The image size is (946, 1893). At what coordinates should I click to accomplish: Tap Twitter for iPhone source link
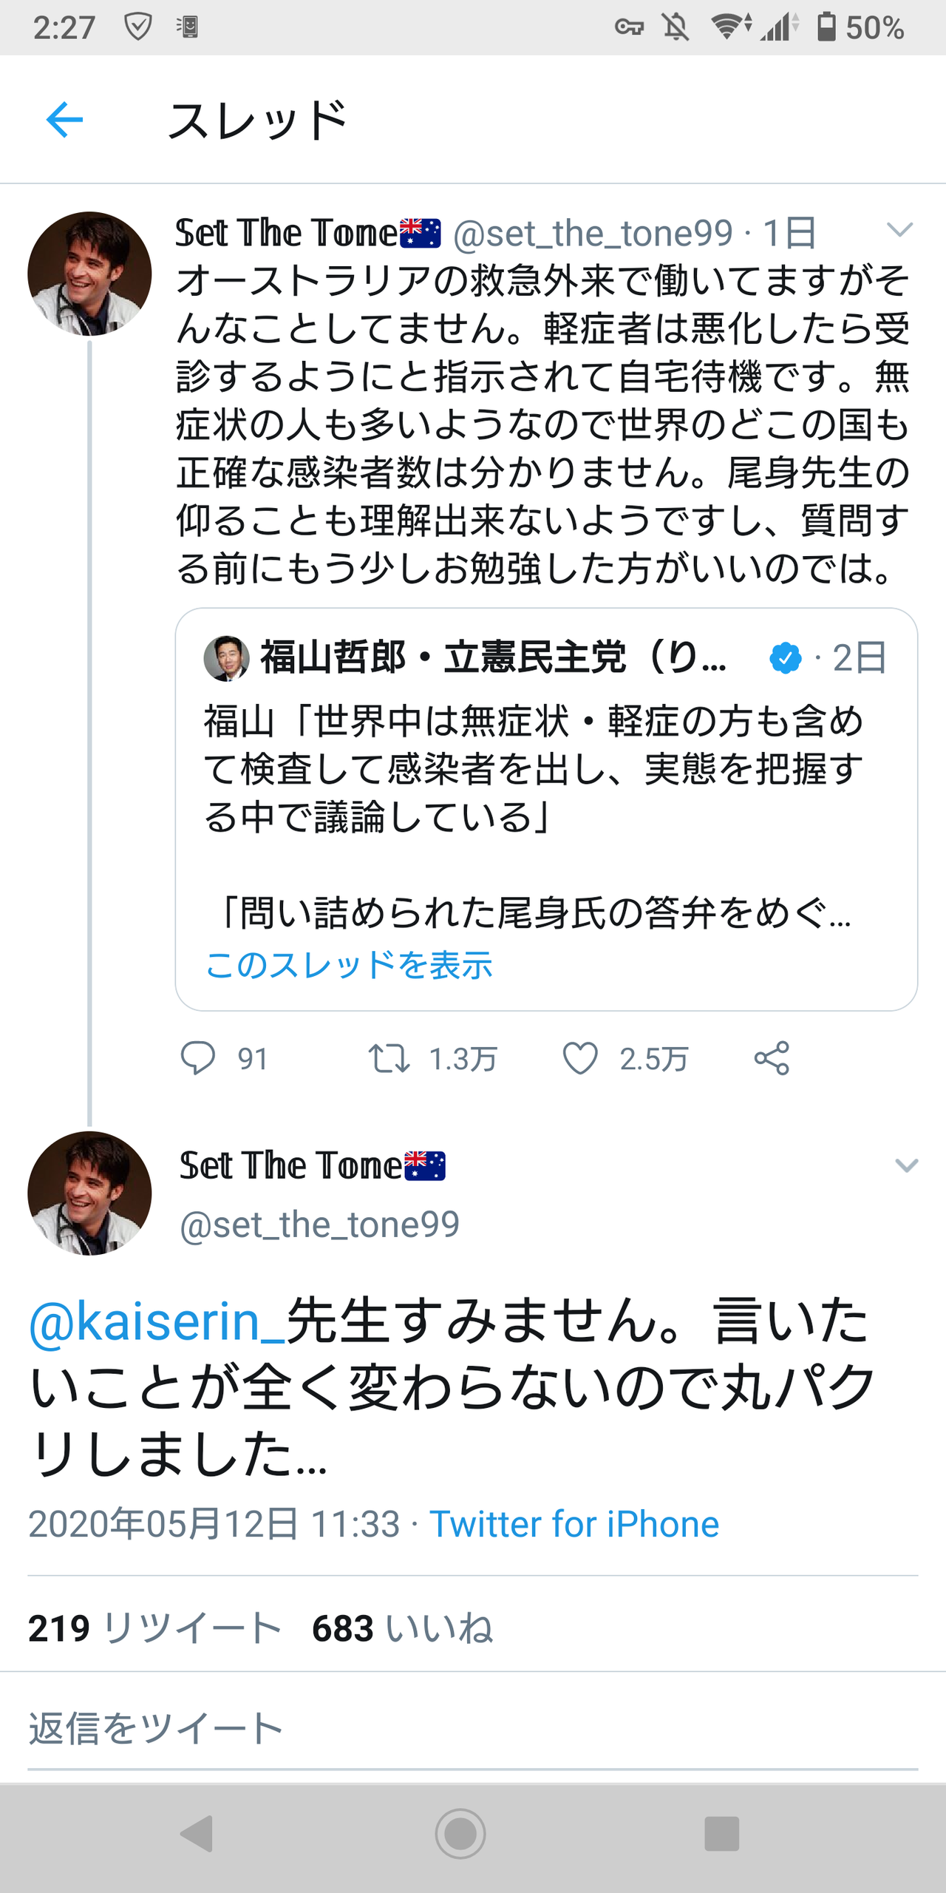[574, 1524]
